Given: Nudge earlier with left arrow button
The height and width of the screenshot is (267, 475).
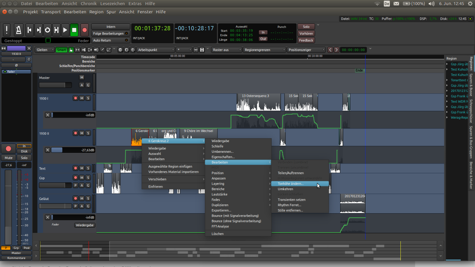Looking at the screenshot, I should pyautogui.click(x=330, y=50).
